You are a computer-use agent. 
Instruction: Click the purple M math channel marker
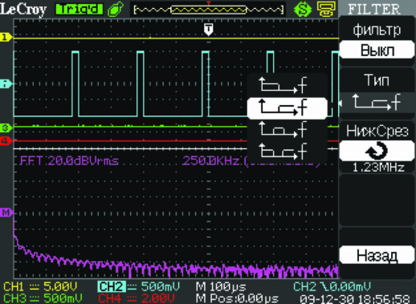tap(6, 213)
